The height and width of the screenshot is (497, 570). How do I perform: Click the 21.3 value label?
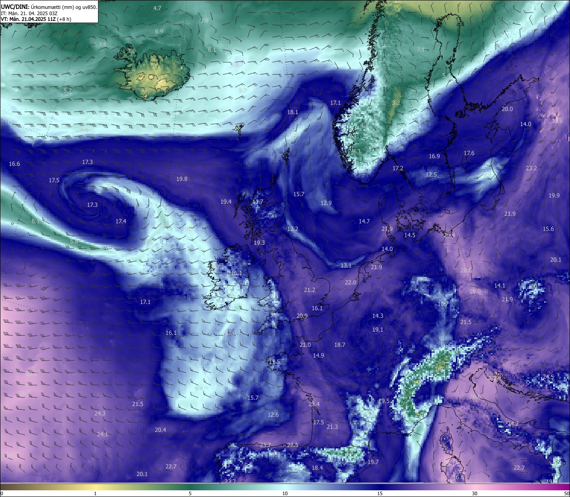tap(332, 427)
